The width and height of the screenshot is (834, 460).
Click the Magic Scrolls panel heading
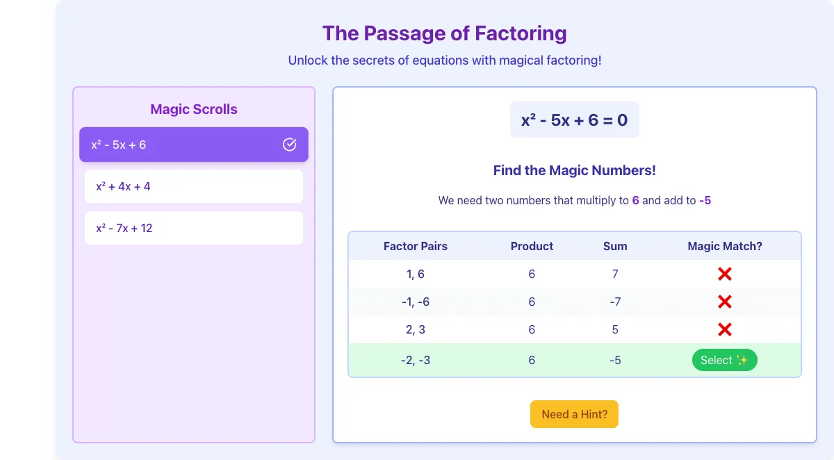[194, 109]
